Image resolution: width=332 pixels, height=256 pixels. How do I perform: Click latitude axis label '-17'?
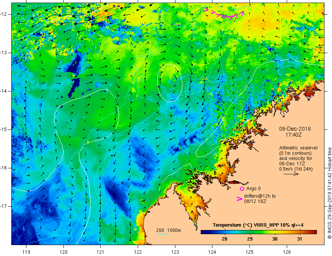4,206
